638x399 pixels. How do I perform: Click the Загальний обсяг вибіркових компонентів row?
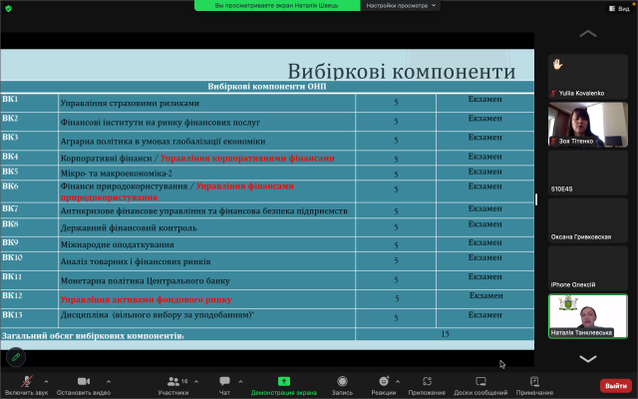pos(267,334)
